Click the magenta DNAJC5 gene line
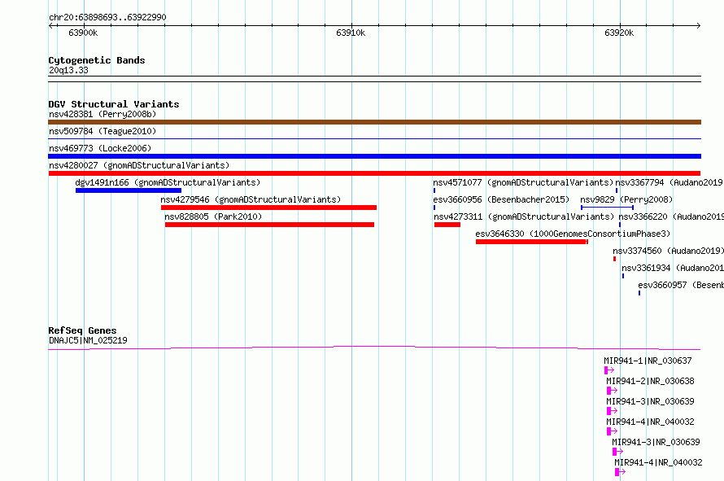724x481 pixels. (x=374, y=348)
